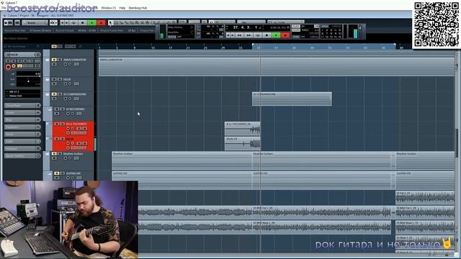Viewport: 461px width, 259px height.
Task: Go to project start on the transport panel
Action: (228, 35)
